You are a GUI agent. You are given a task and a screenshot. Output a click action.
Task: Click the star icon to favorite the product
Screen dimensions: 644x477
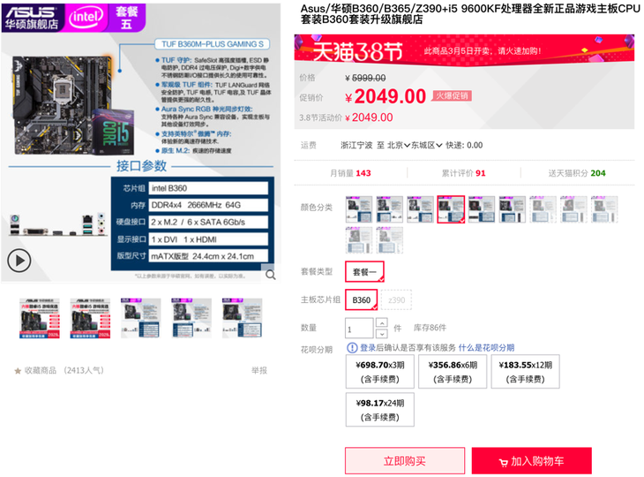pos(18,371)
